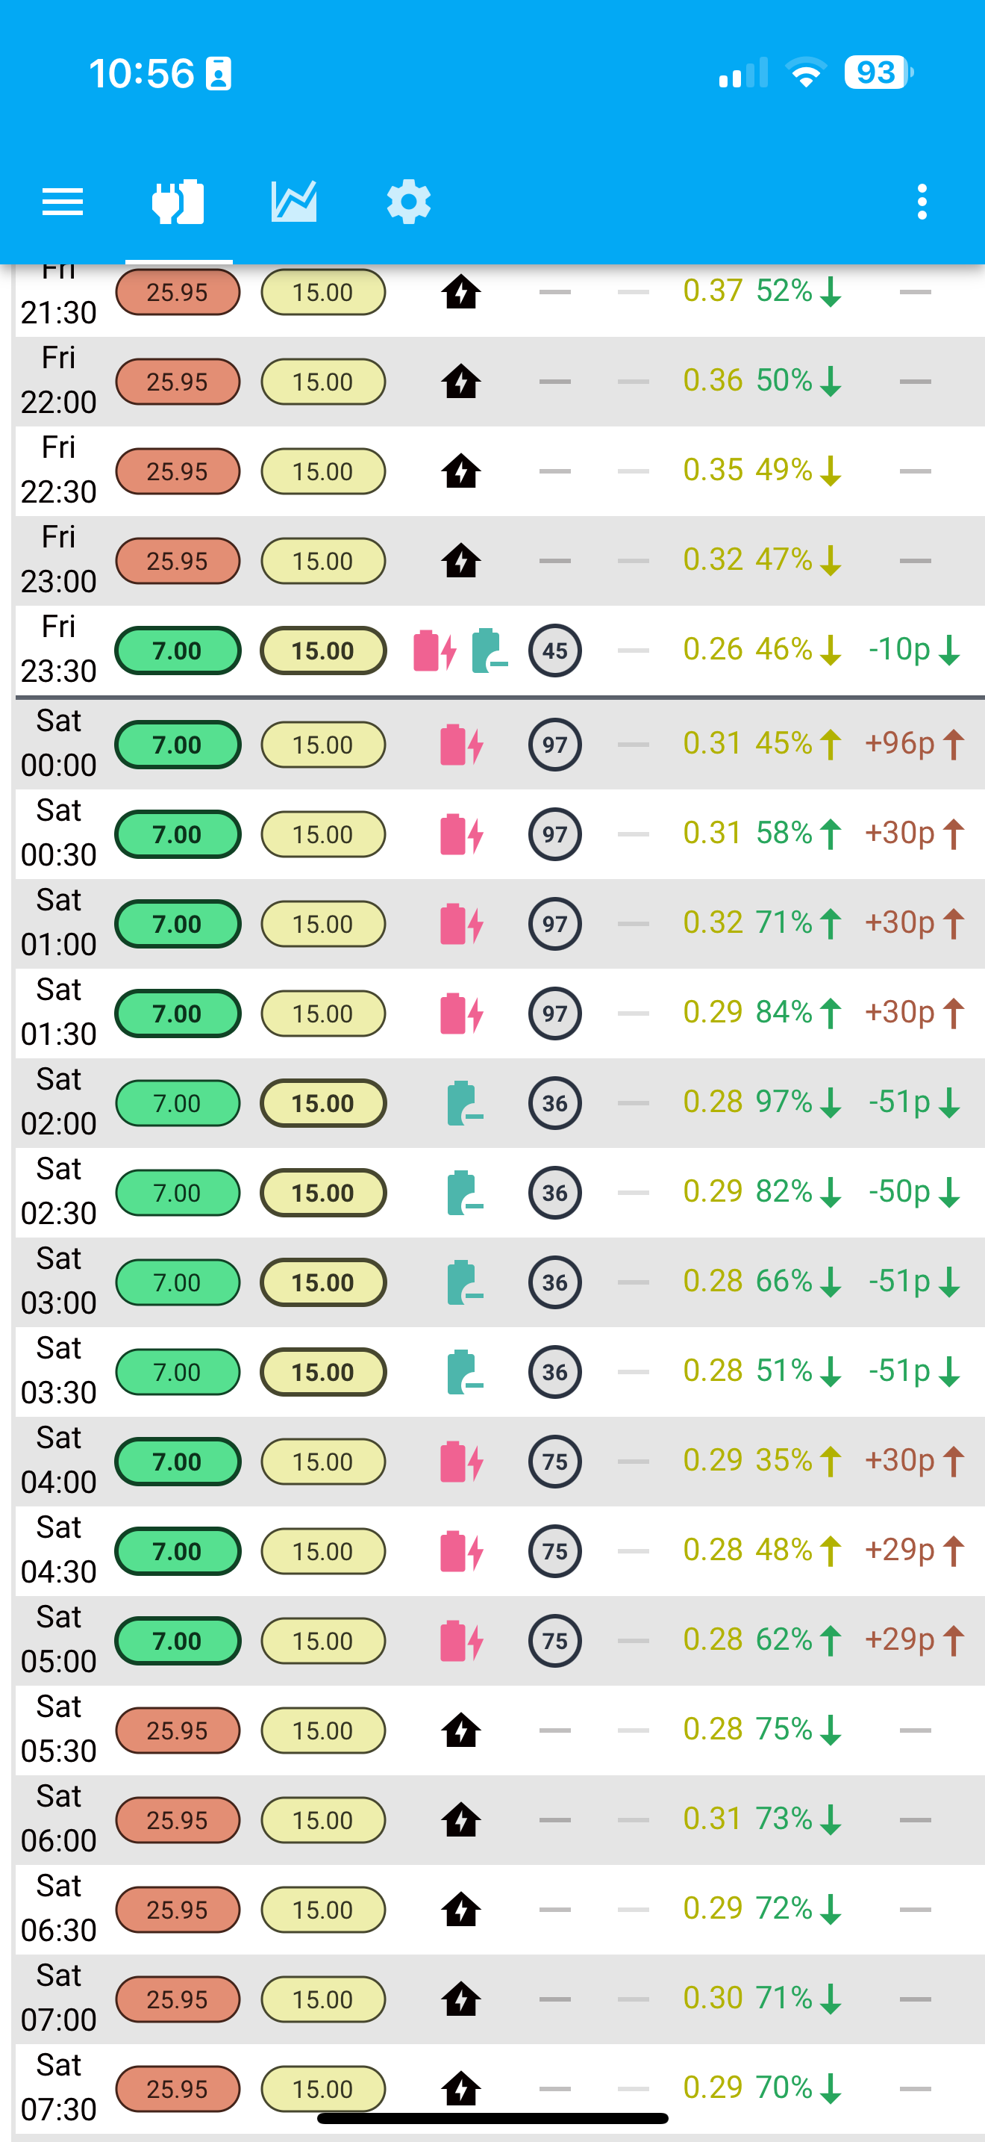Open the three-dot overflow menu
Image resolution: width=985 pixels, height=2142 pixels.
pyautogui.click(x=922, y=202)
